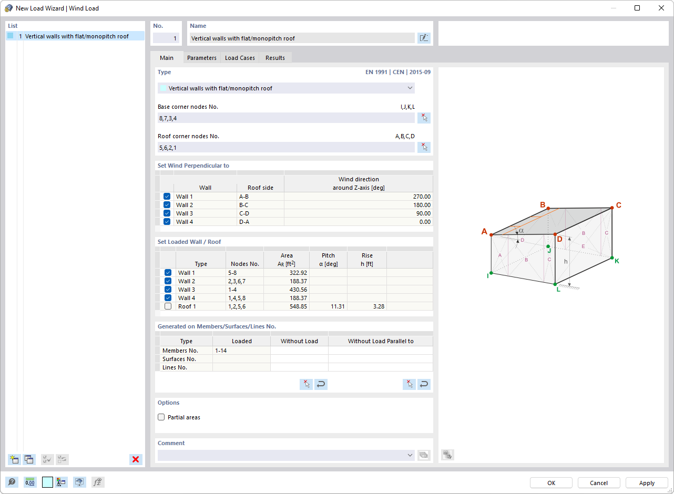Select list item 1 Vertical walls with flat/monopitch roof
The width and height of the screenshot is (674, 494).
75,36
